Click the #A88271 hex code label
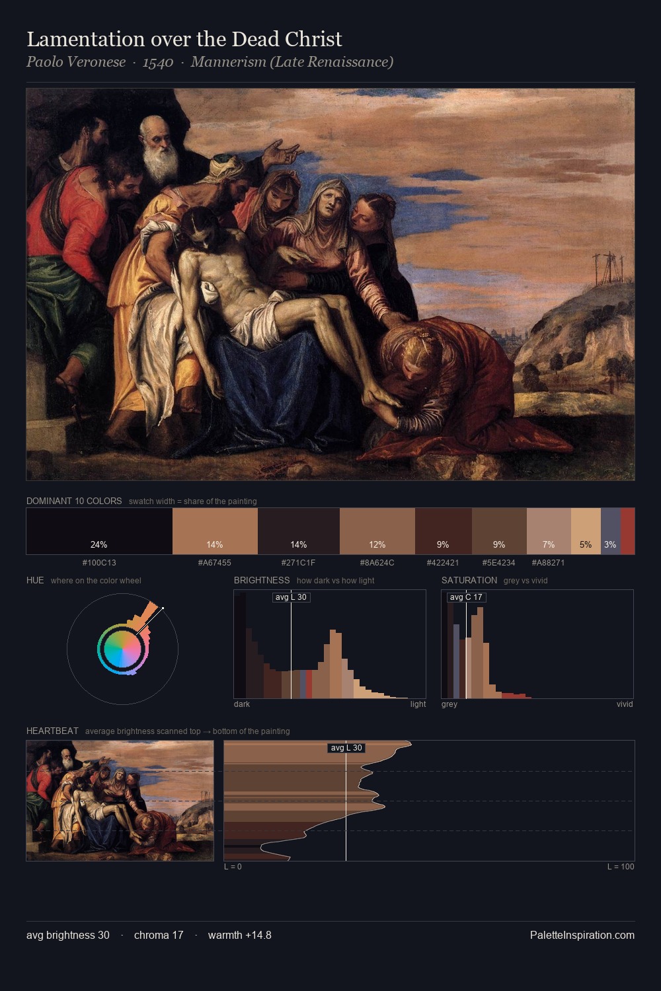 click(549, 563)
